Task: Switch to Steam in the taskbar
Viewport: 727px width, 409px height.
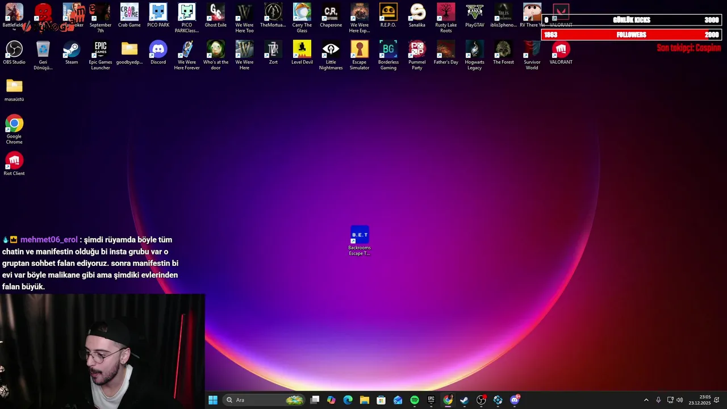Action: 465,400
